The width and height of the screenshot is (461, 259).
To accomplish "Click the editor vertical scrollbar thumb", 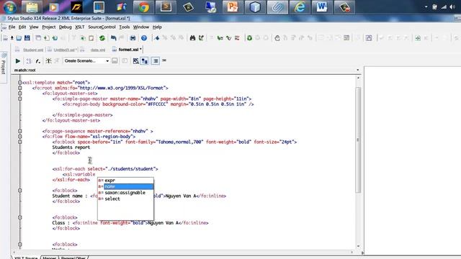I will point(358,140).
